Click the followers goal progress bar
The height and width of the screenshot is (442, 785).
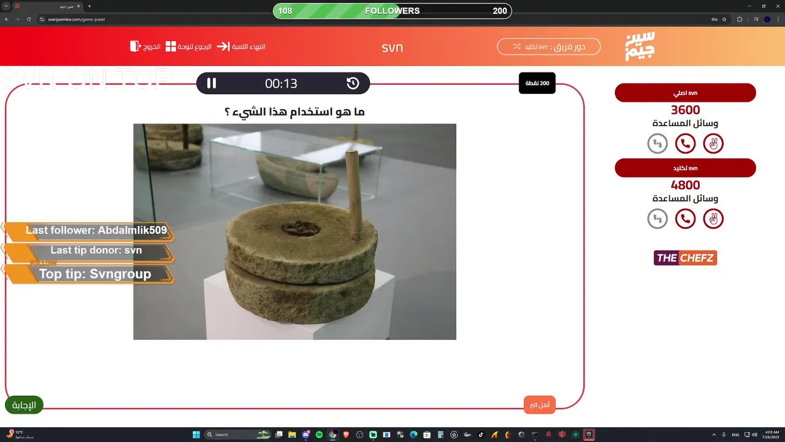coord(392,10)
